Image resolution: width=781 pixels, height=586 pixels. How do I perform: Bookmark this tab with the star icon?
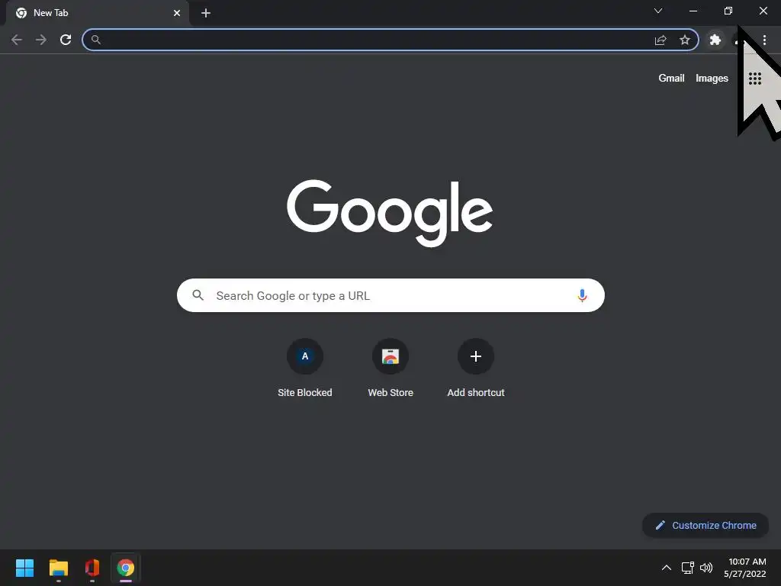(685, 40)
